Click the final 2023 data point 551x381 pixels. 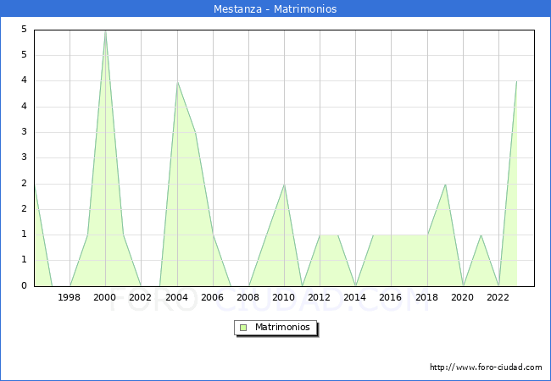[516, 81]
